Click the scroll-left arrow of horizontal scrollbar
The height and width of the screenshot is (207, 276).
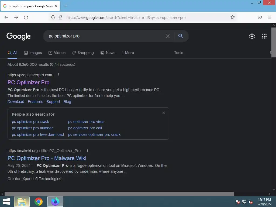pos(2,194)
